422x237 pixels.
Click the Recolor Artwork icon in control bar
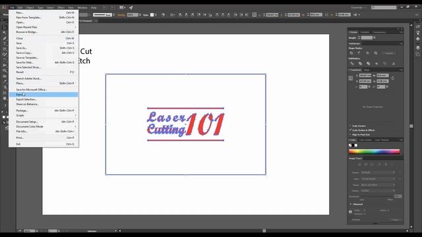pos(163,14)
